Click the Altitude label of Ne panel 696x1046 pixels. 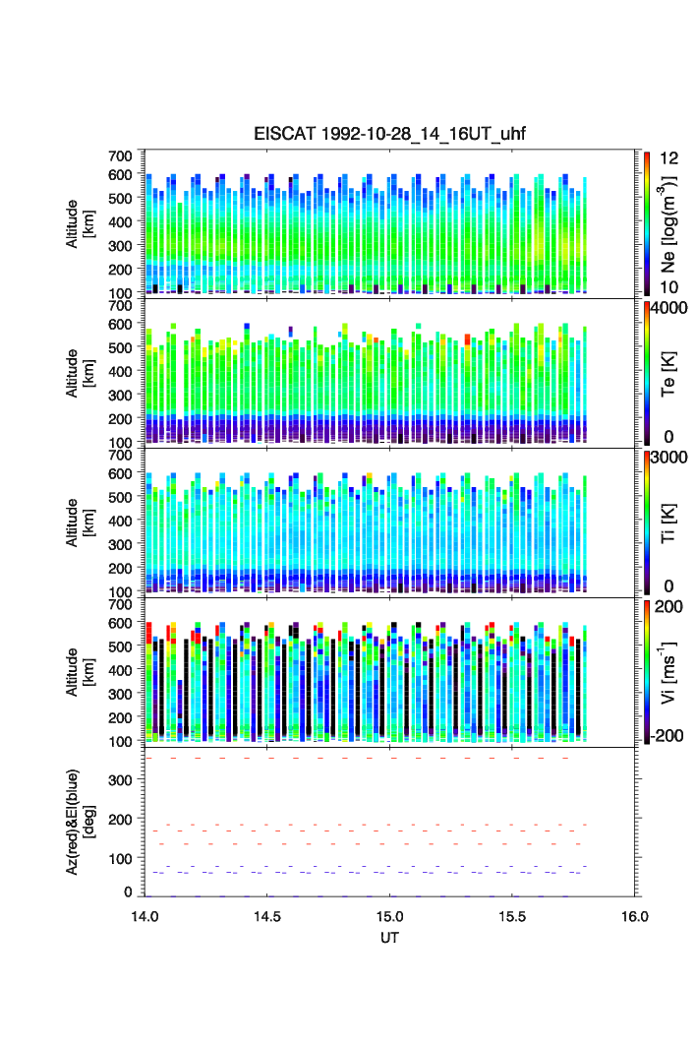(x=80, y=224)
